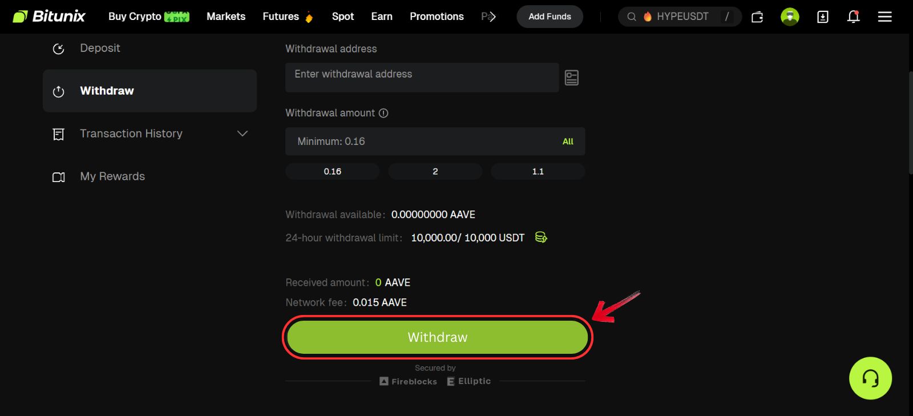The image size is (913, 416).
Task: Open the wallet icon in header
Action: pos(757,17)
